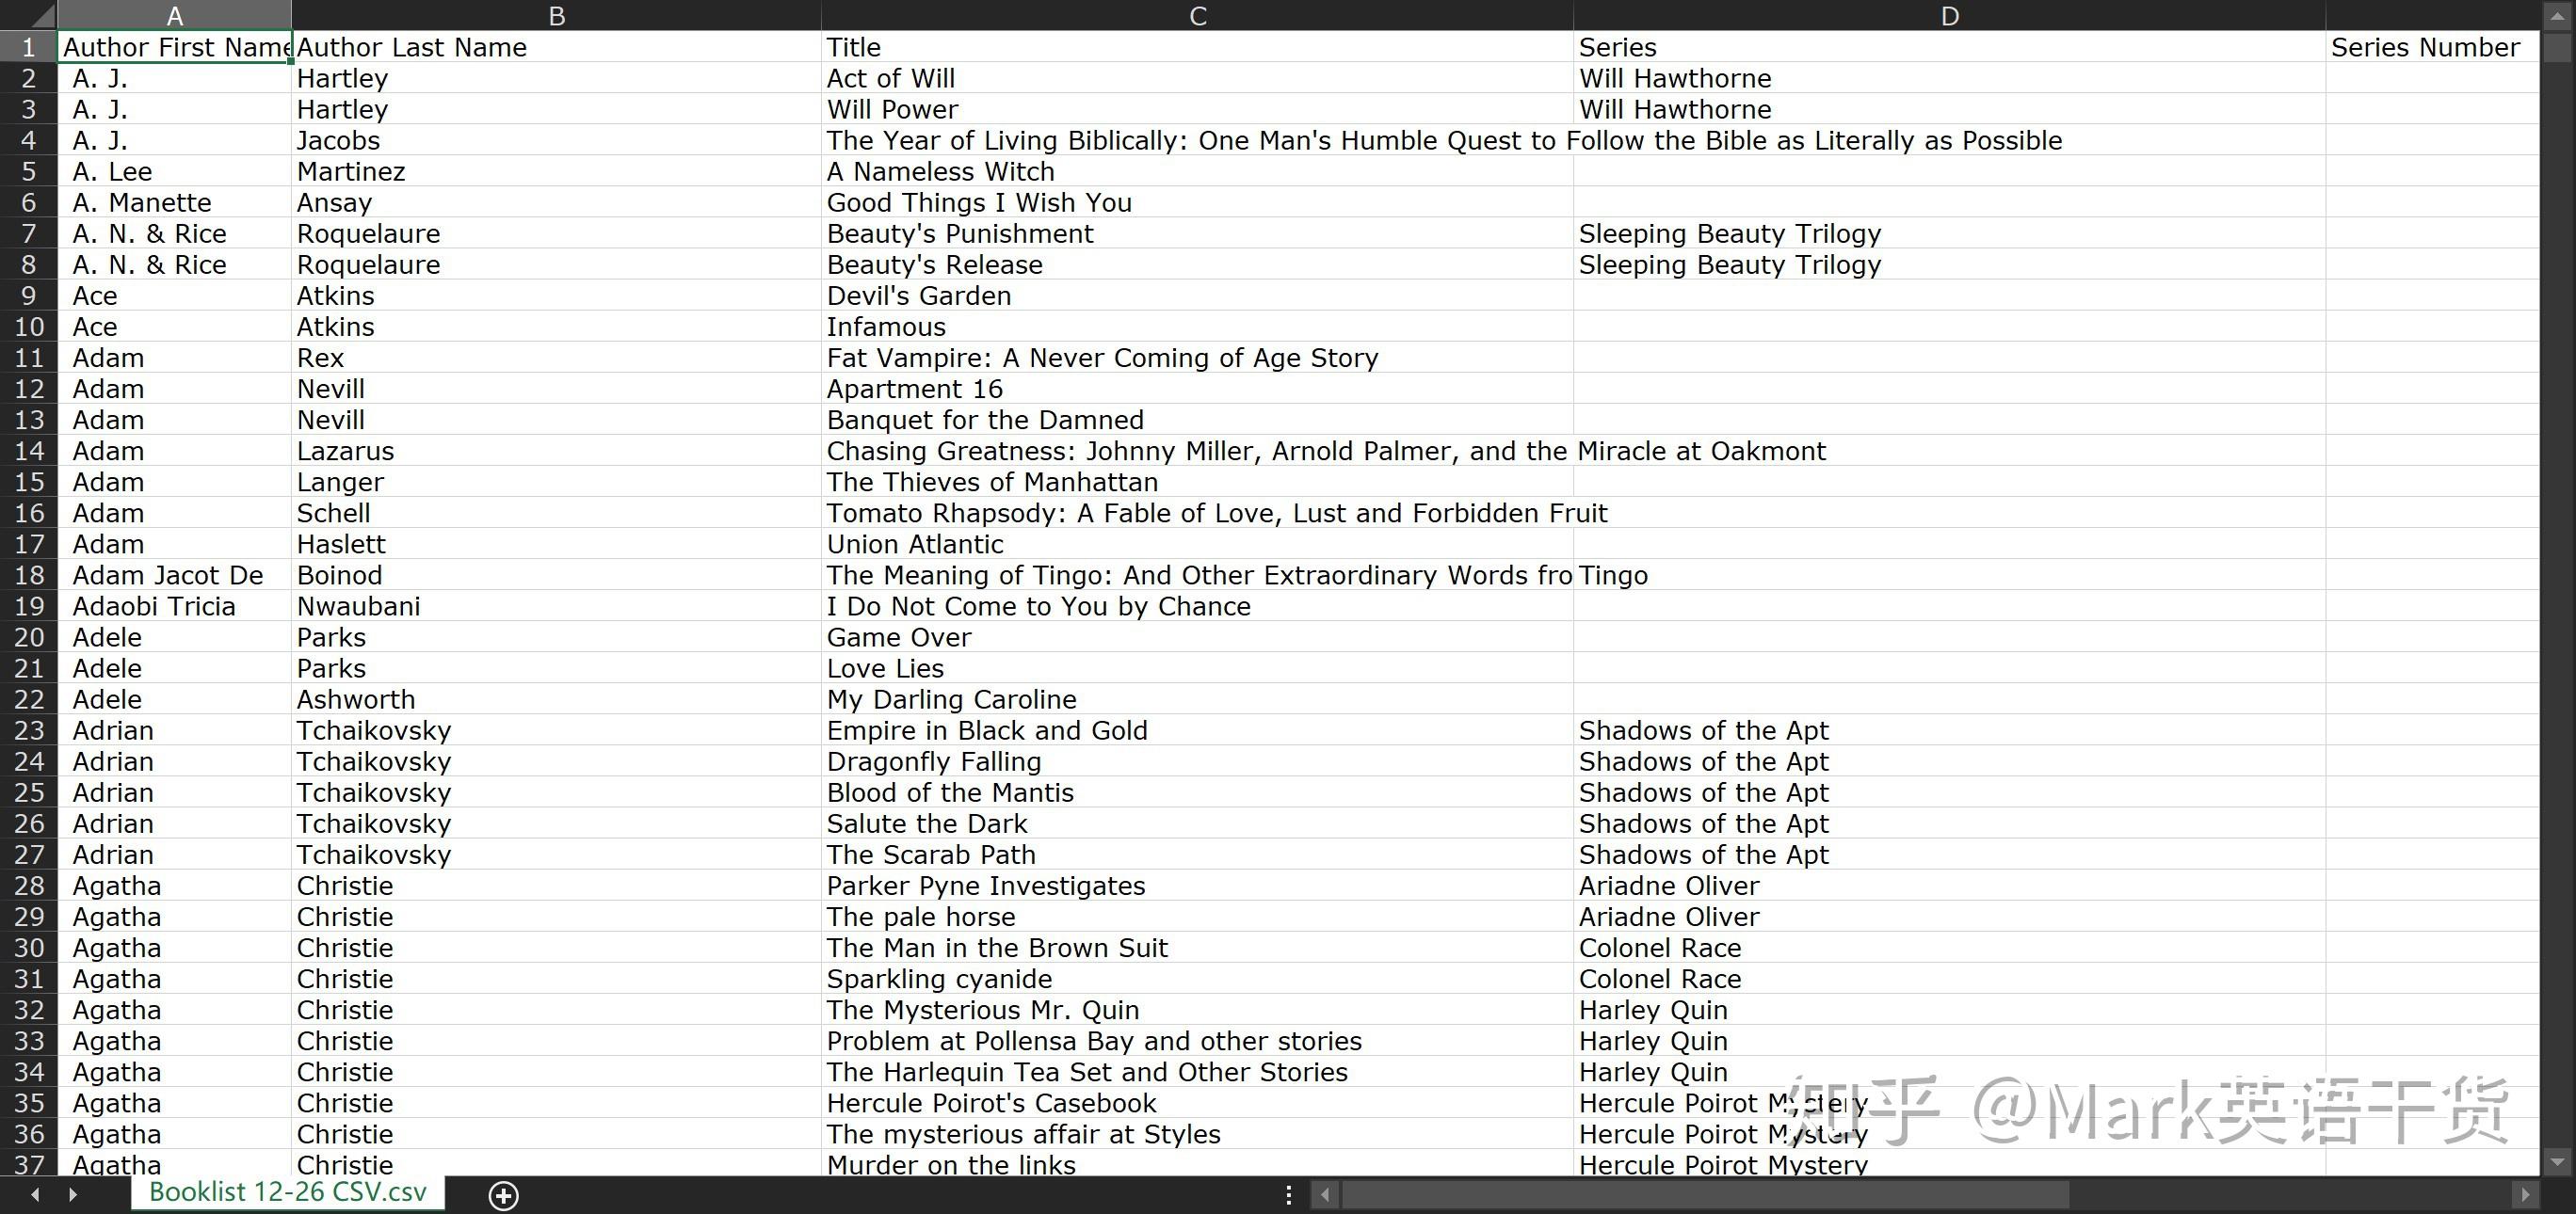Click the three-dot tab bar resize handle
Screen dimensions: 2576x1214
pos(1288,1194)
